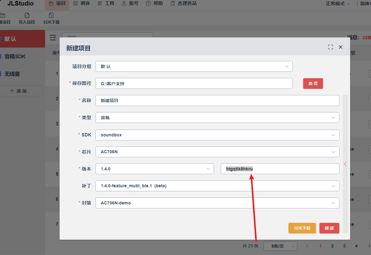Go to pagination page 2
Screen dimensions: 371x255
click(x=332, y=246)
